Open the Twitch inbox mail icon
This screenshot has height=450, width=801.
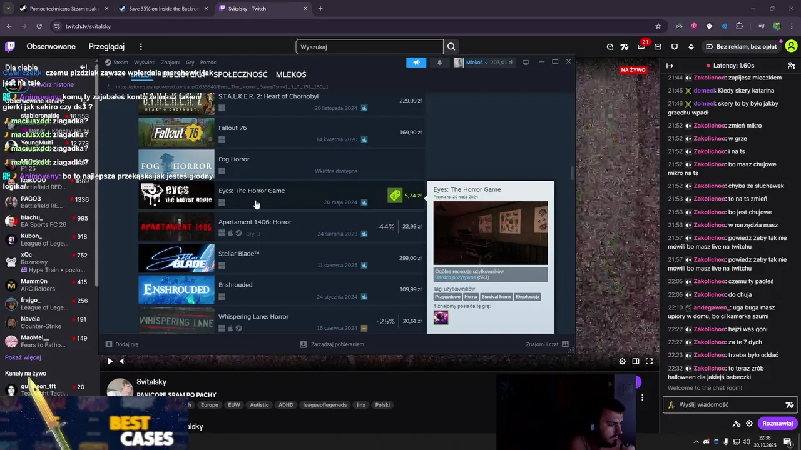coord(658,46)
